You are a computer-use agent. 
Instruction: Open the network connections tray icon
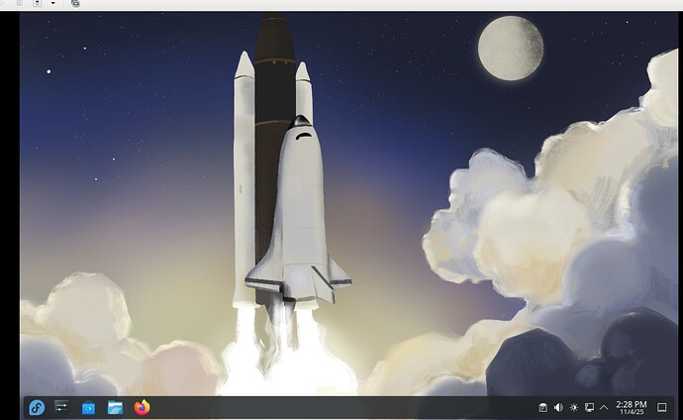[589, 407]
